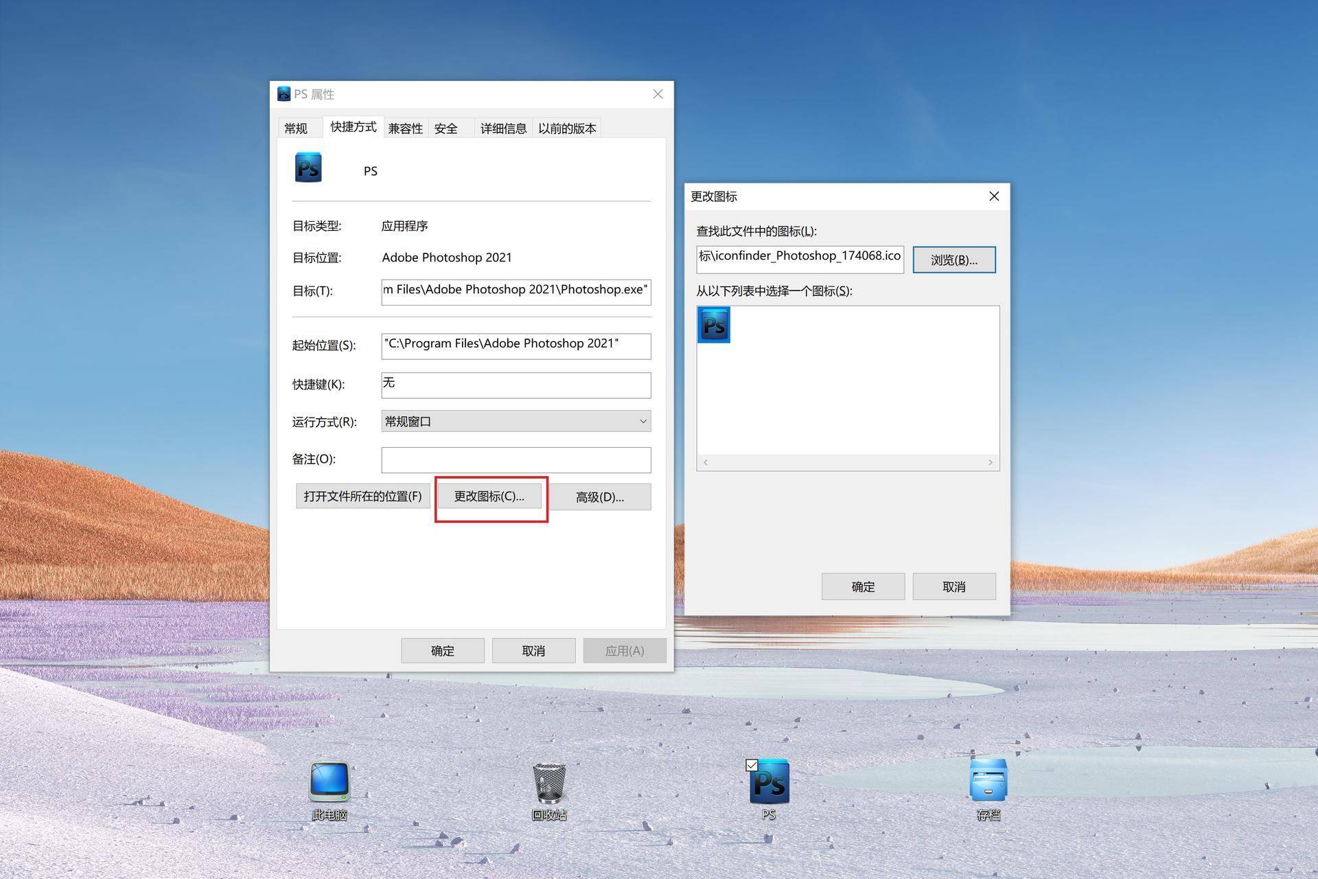
Task: Focus the 快捷键 input field
Action: click(516, 385)
